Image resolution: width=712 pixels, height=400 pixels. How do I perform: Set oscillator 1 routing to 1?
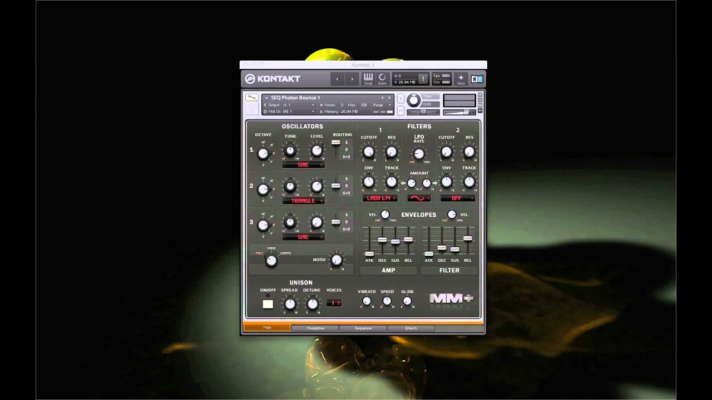click(x=346, y=143)
